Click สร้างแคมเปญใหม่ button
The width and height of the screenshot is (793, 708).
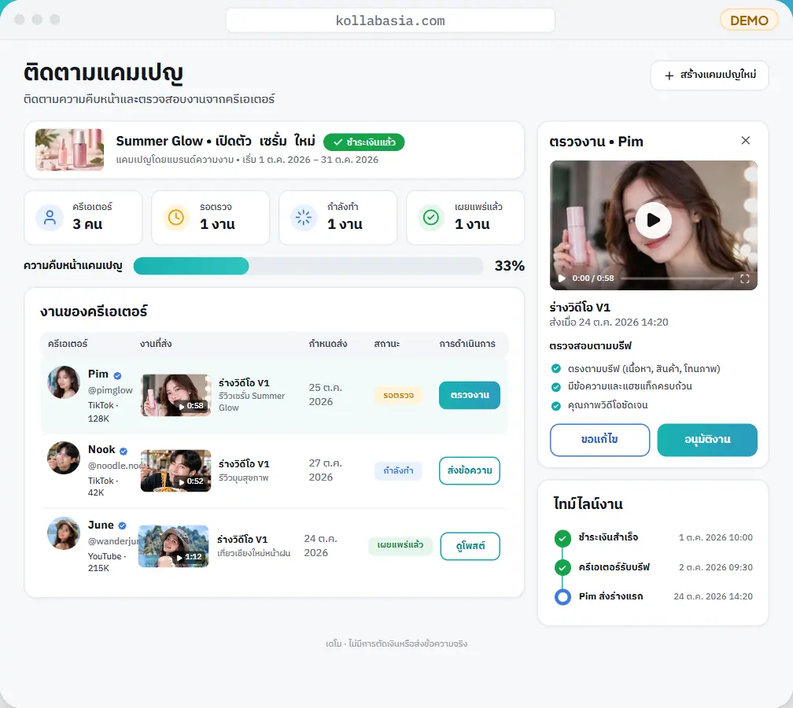point(710,76)
